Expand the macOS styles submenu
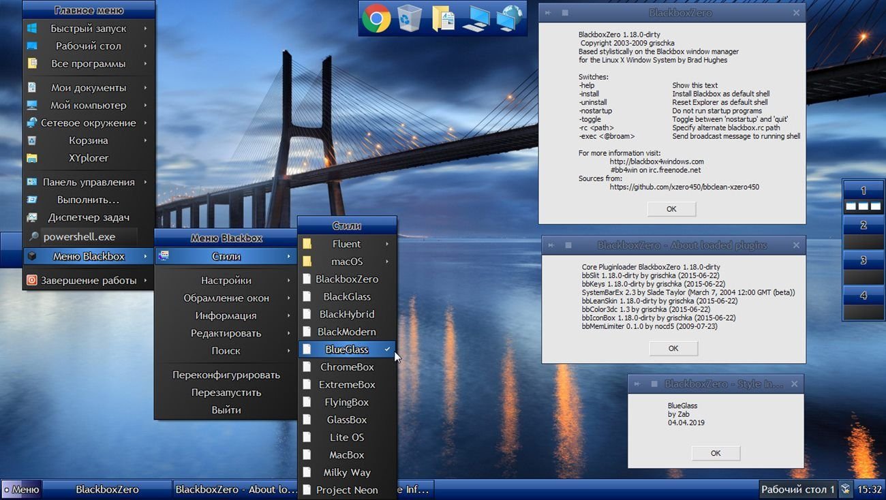 coord(347,262)
